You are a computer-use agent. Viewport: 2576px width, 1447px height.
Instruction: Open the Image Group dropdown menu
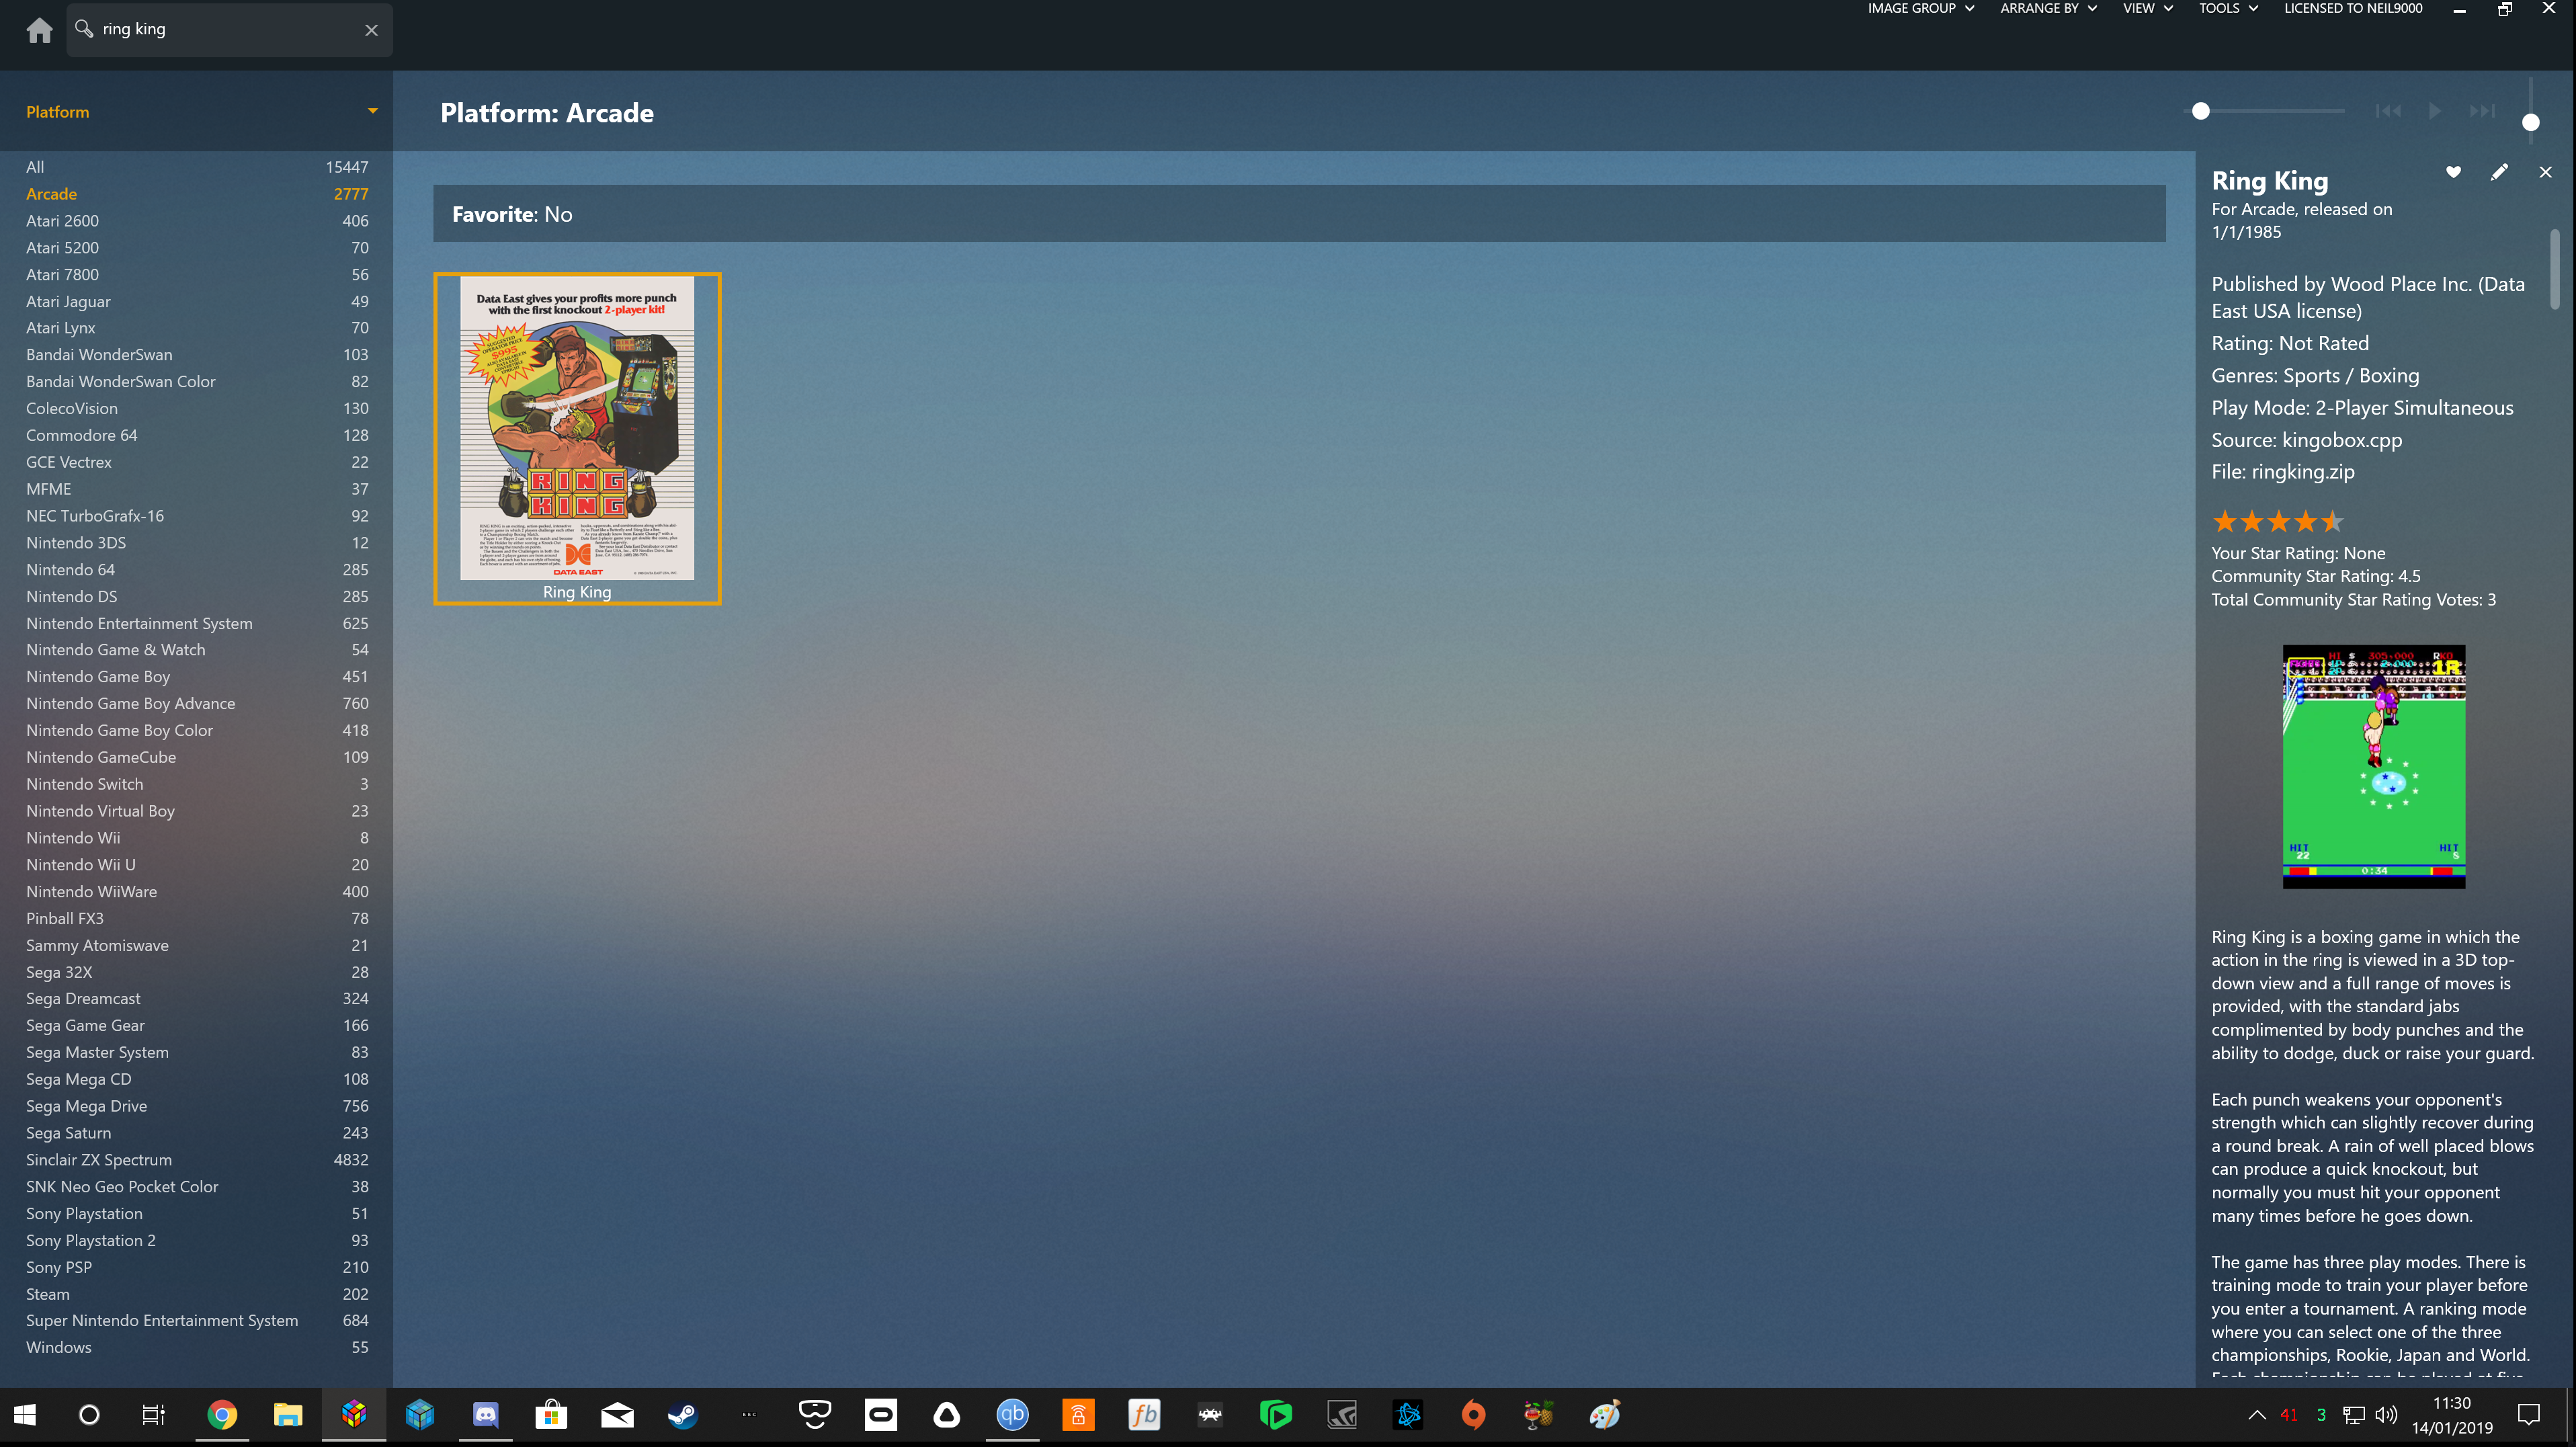coord(1920,9)
